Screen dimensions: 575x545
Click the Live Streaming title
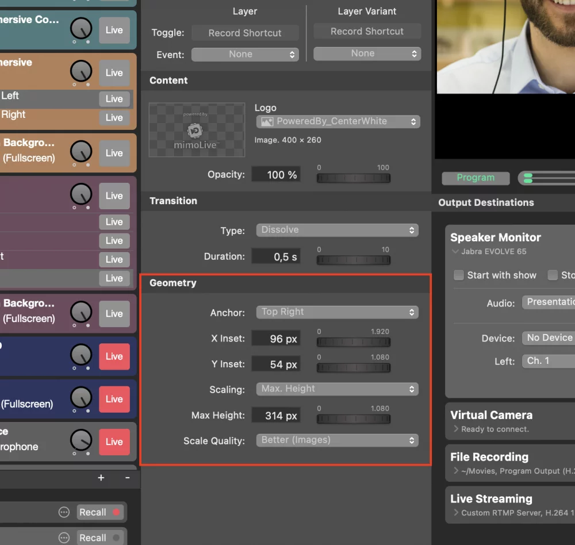[x=492, y=498]
